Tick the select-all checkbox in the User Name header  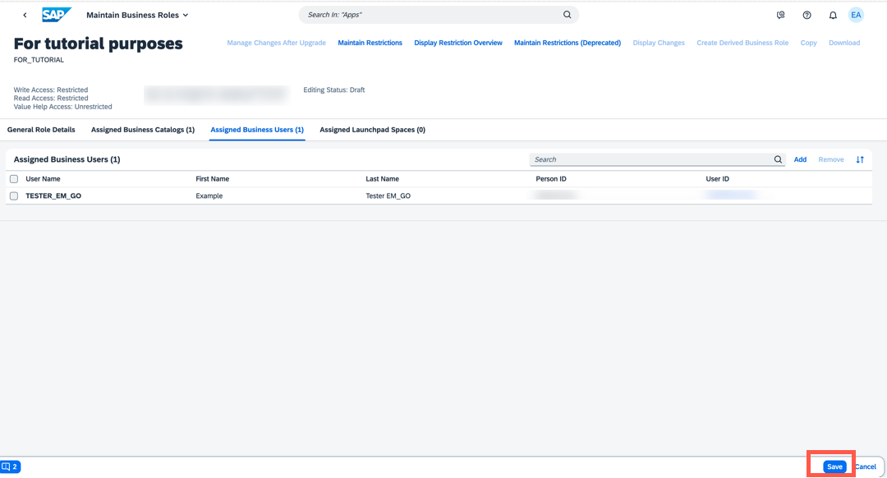tap(14, 179)
